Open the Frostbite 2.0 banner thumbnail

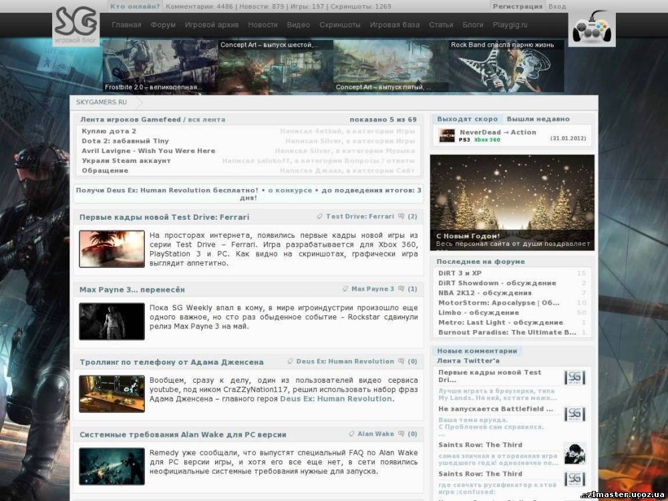pos(160,66)
